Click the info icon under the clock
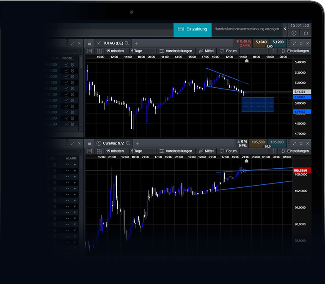Viewport: 325px width, 284px height. (295, 33)
